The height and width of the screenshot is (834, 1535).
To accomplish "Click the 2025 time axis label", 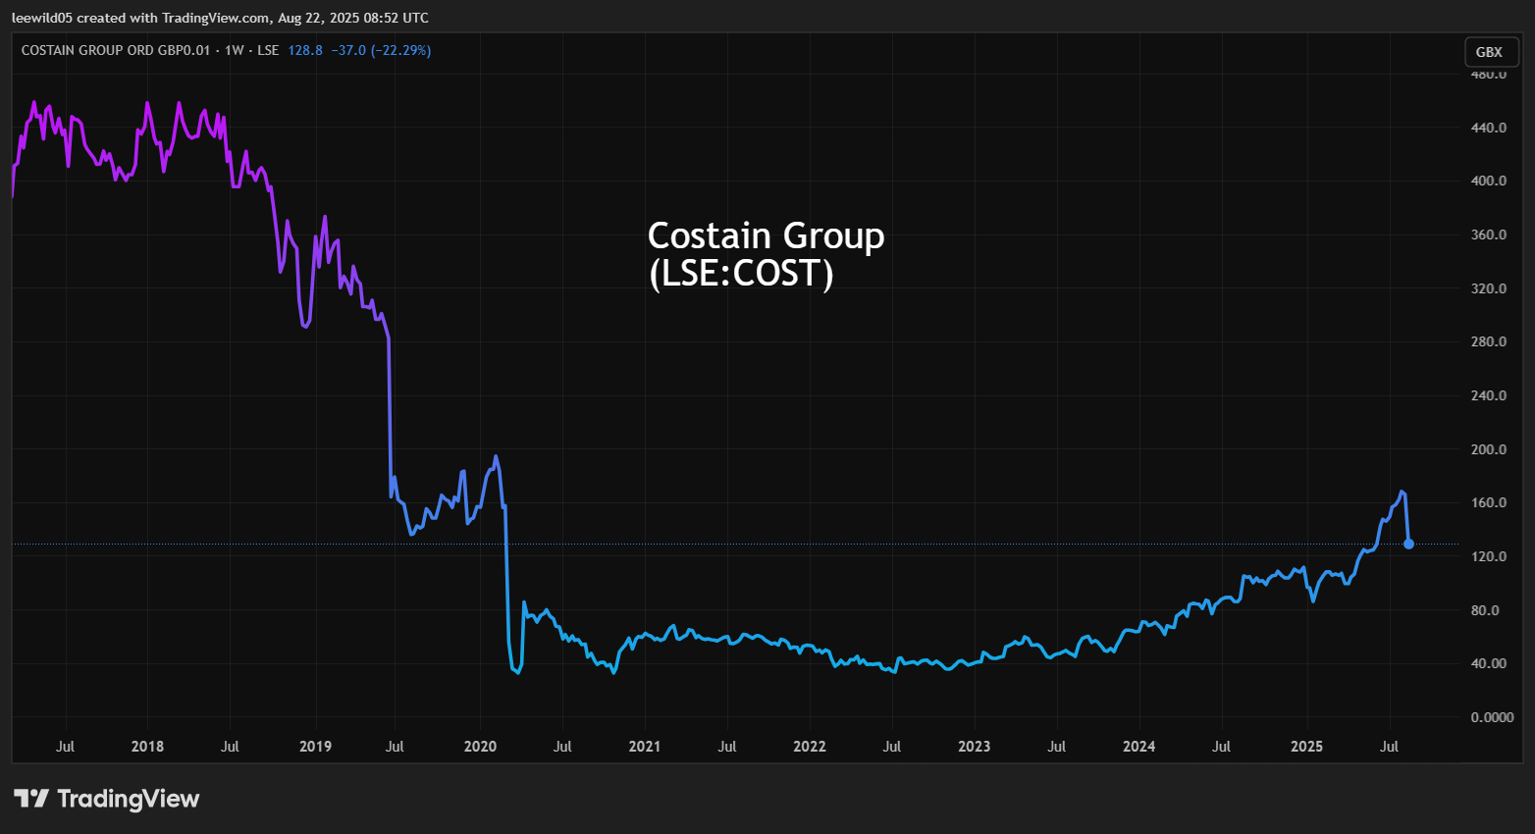I will 1306,747.
